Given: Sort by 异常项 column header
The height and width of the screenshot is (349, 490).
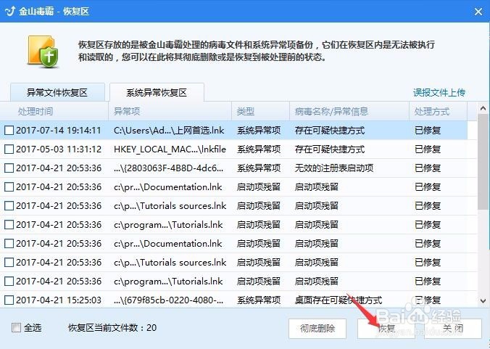Looking at the screenshot, I should [170, 111].
